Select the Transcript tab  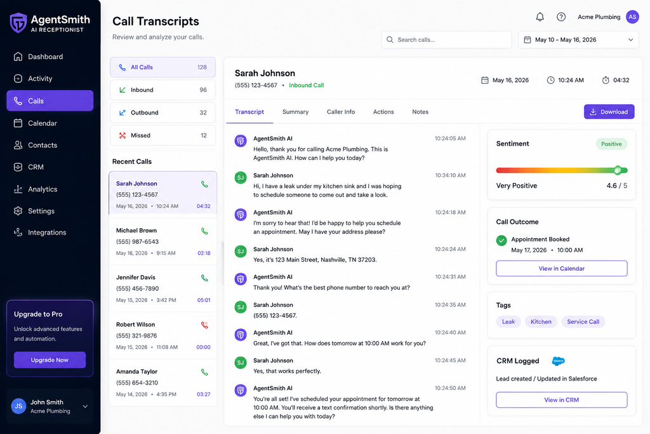coord(249,112)
